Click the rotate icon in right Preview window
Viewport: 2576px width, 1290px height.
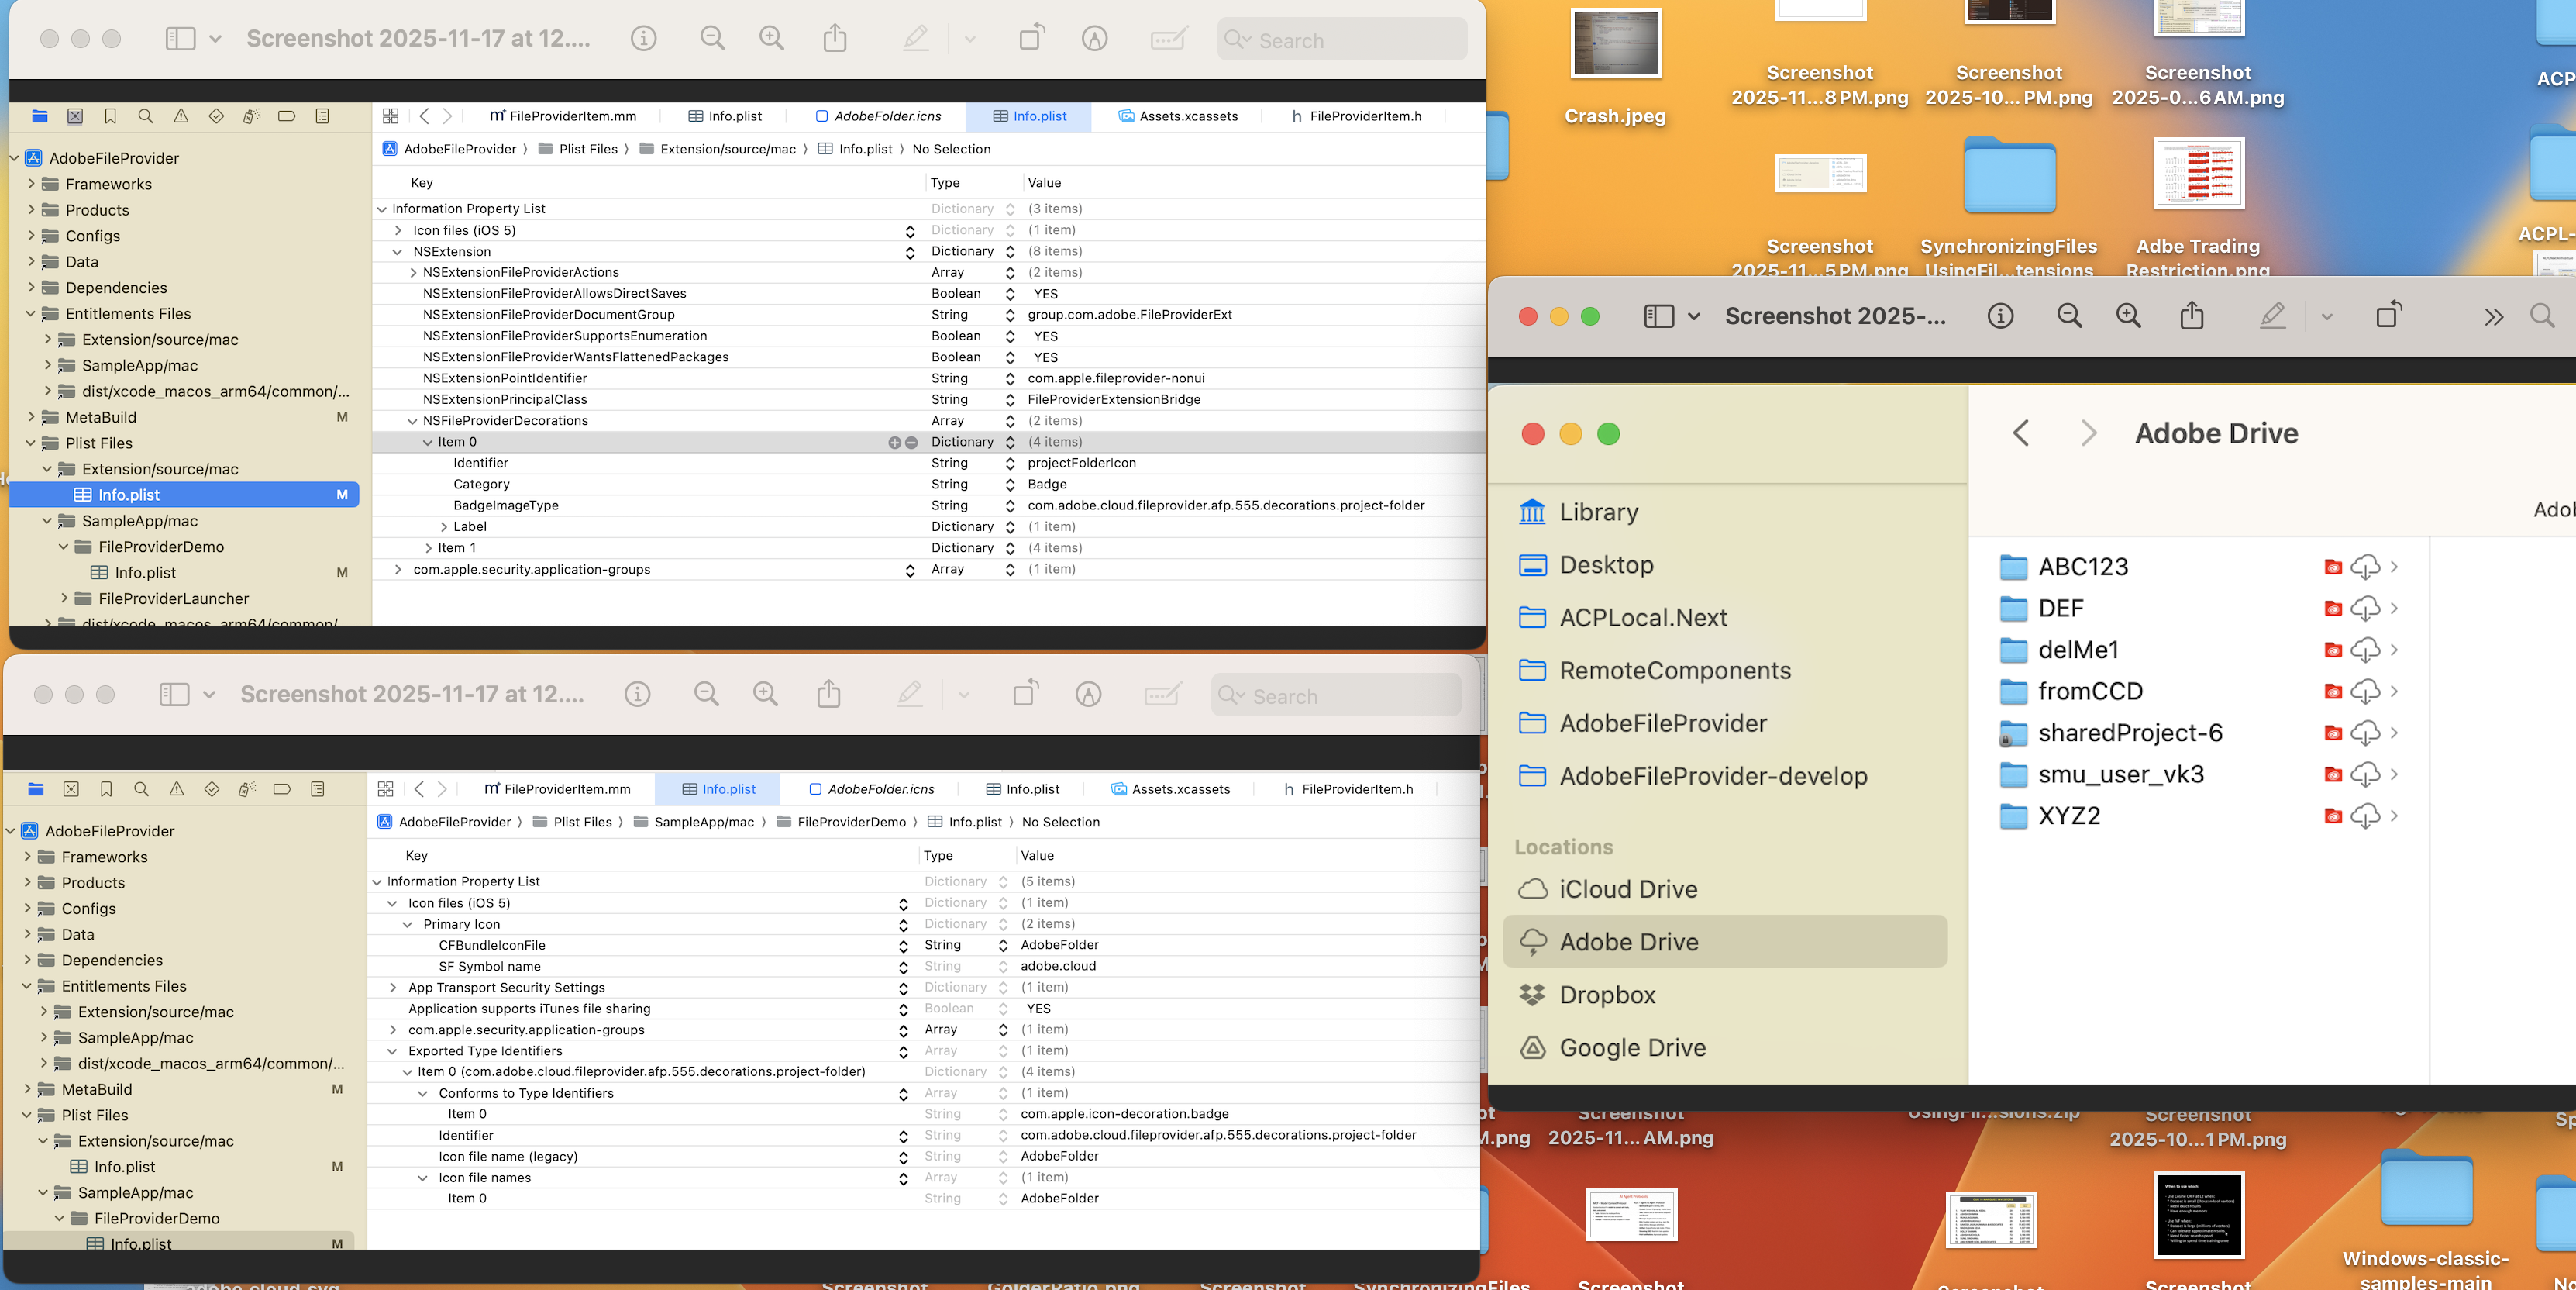(2388, 315)
